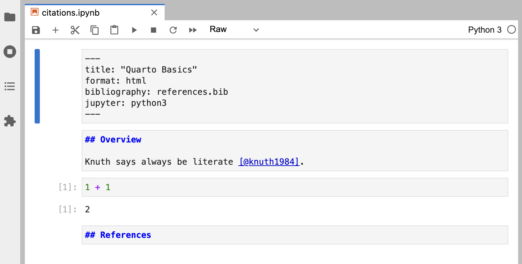
Task: Click the Save notebook icon
Action: point(36,30)
